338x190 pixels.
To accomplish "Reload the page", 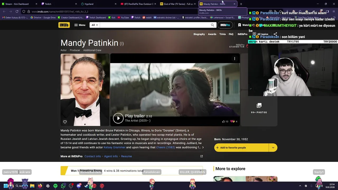I will pos(17,12).
